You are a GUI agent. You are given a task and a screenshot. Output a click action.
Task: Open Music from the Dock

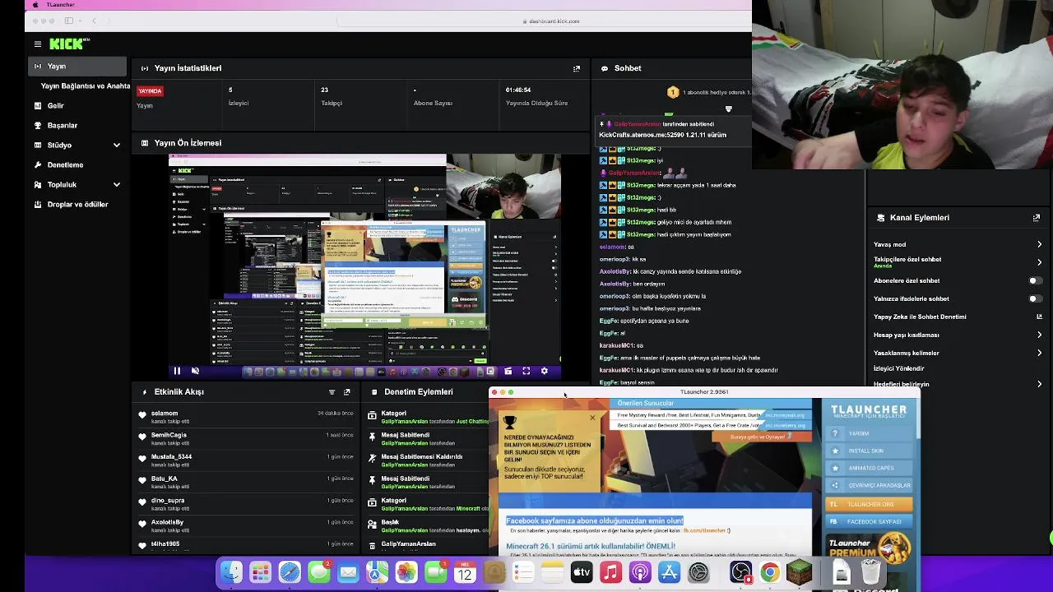[x=610, y=572]
